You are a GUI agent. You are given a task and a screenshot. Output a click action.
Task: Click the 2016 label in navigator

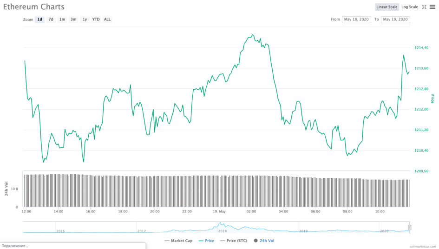point(60,231)
